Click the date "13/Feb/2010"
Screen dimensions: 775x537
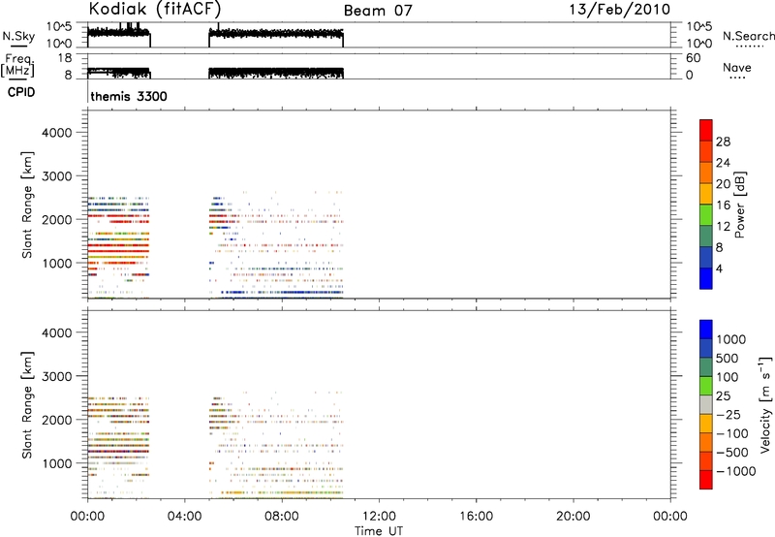coord(619,10)
